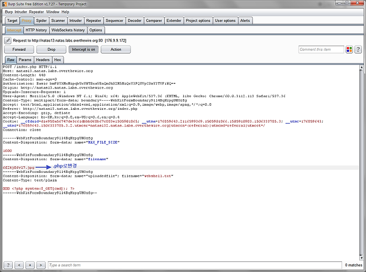Switch to the Sequencer tab
The width and height of the screenshot is (366, 272).
click(114, 20)
